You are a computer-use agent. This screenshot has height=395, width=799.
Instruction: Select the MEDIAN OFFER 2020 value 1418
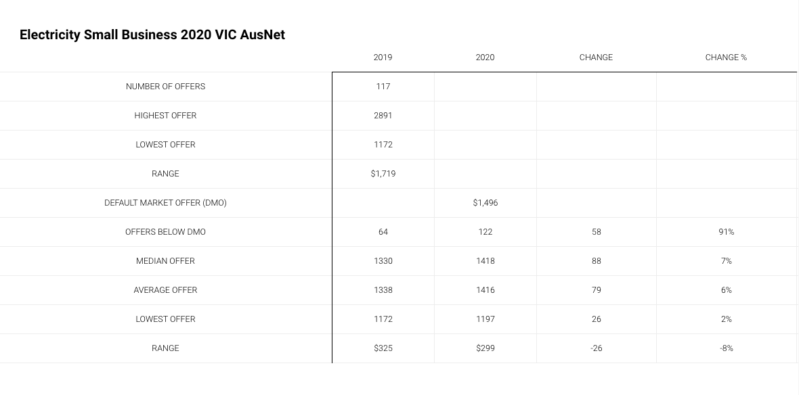(485, 260)
